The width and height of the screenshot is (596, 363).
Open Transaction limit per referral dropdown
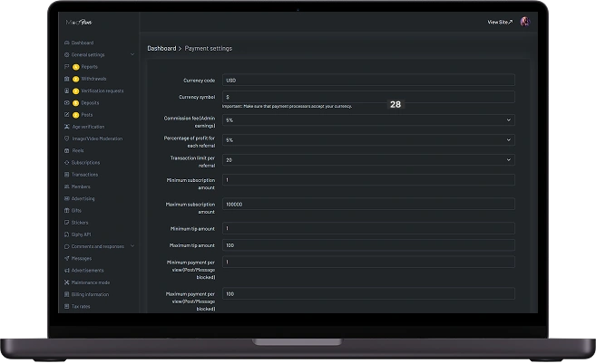pyautogui.click(x=368, y=160)
